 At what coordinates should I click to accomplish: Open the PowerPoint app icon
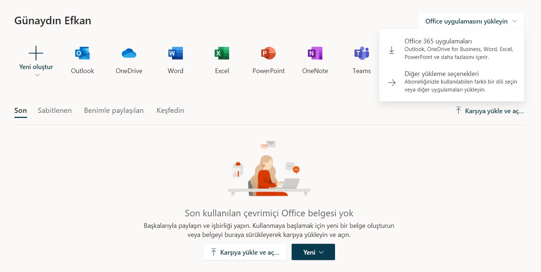click(x=268, y=54)
